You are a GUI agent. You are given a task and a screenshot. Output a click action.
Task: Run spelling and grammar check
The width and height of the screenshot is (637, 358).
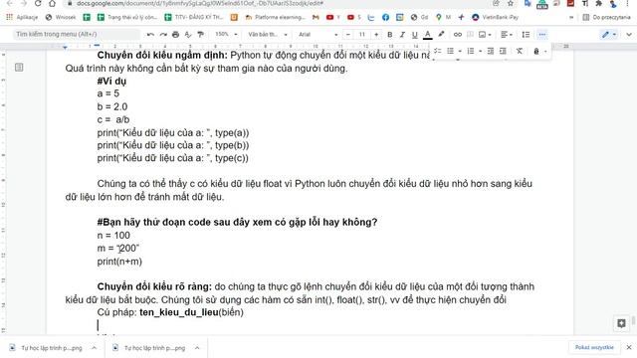(188, 35)
